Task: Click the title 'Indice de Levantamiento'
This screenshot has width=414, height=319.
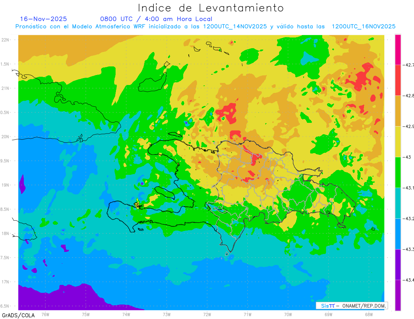Action: point(211,8)
